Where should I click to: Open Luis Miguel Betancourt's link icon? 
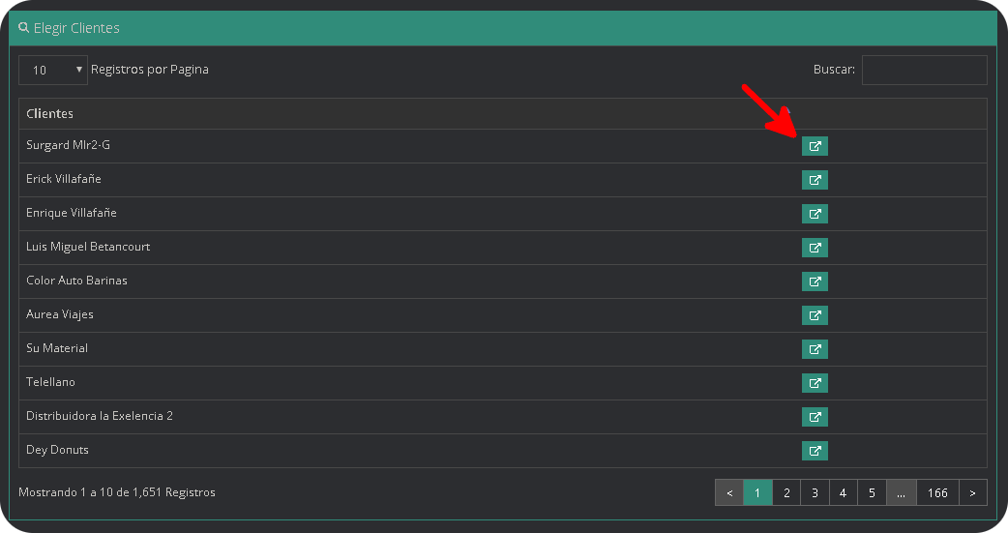[x=815, y=248]
